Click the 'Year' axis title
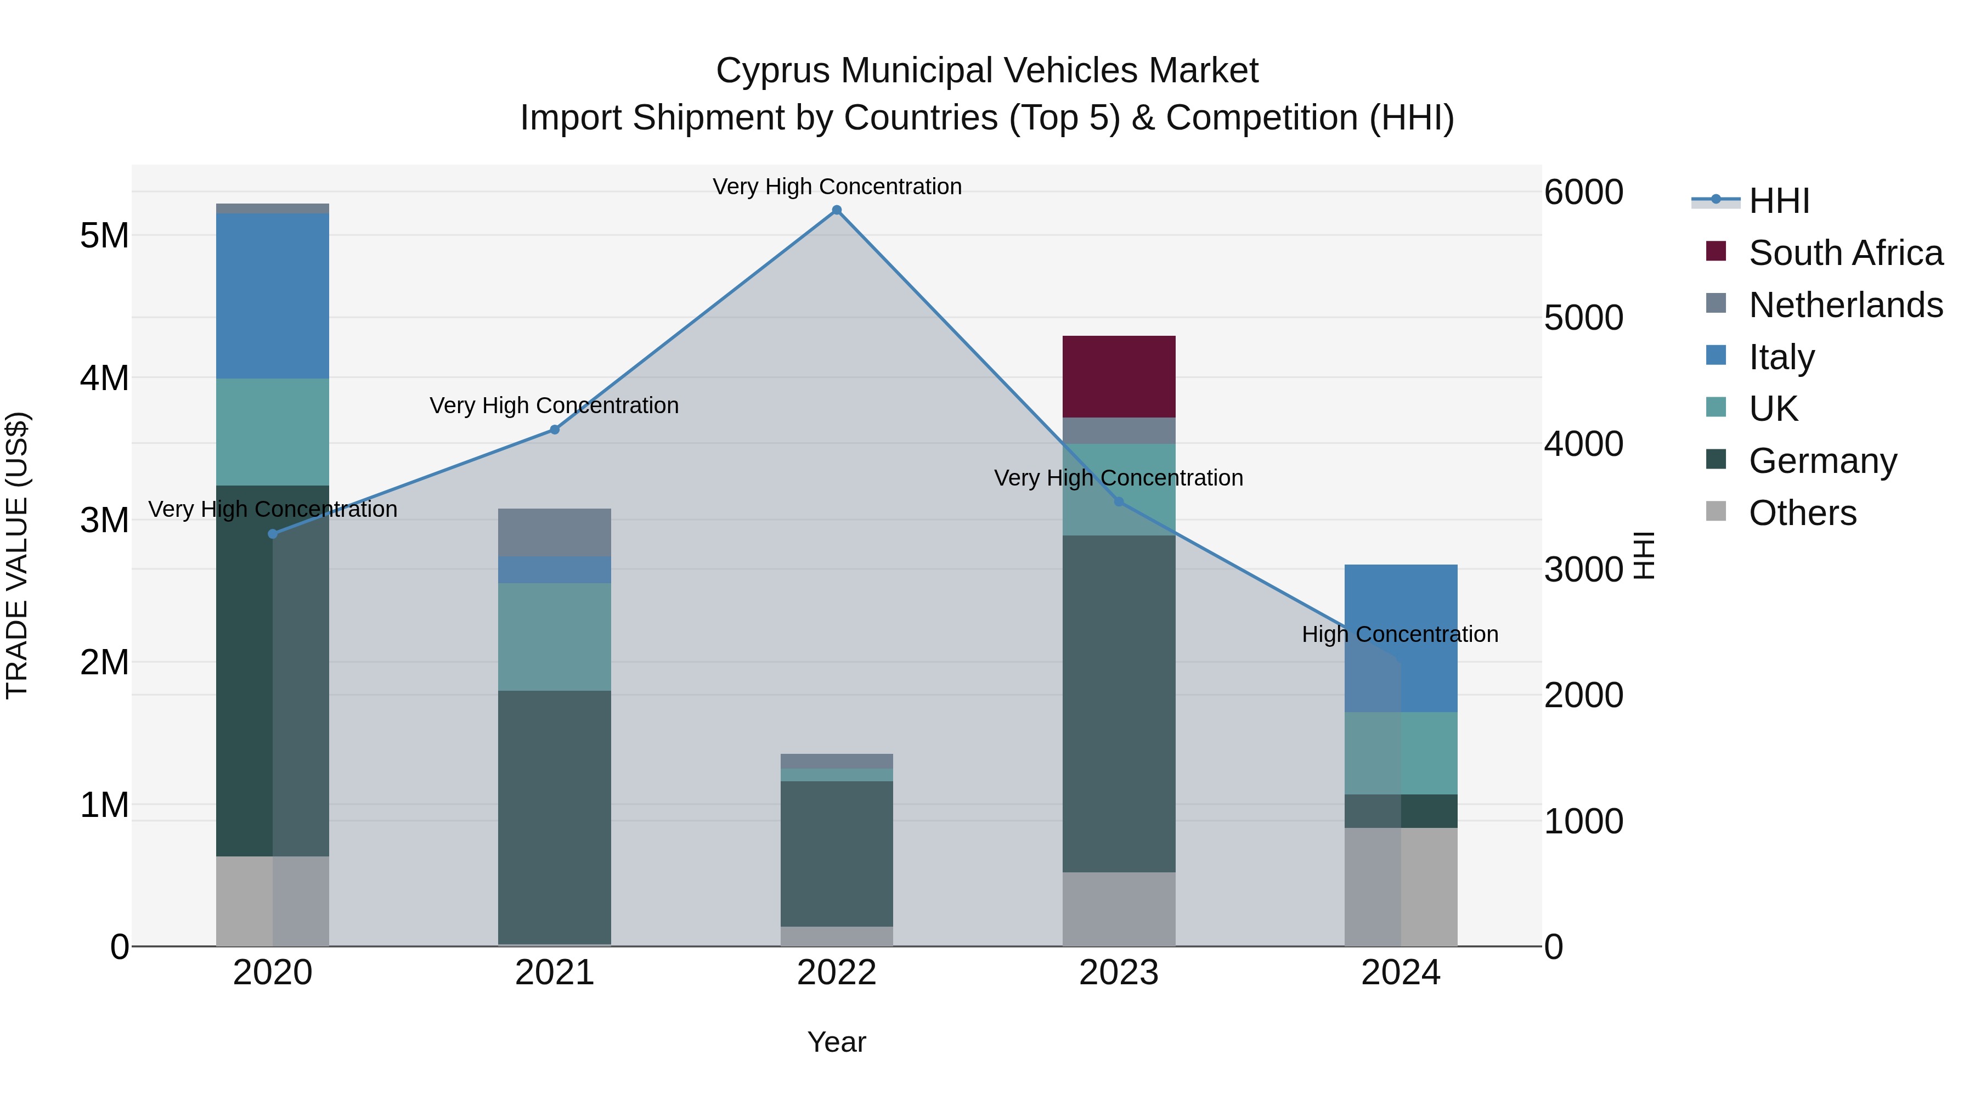The image size is (1975, 1111). tap(837, 1042)
